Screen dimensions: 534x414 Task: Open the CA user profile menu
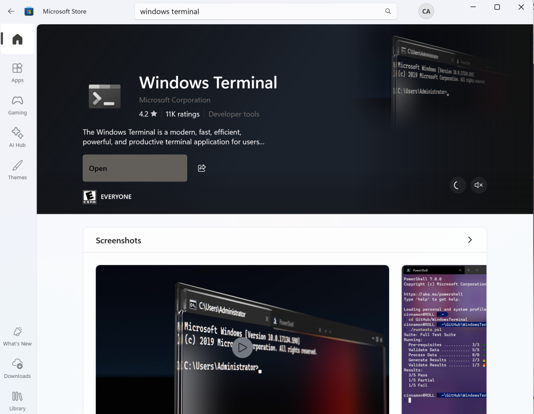tap(426, 11)
